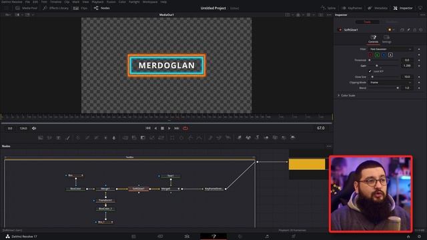This screenshot has height=240, width=427.
Task: Toggle the Clips panel
Action: click(x=80, y=8)
